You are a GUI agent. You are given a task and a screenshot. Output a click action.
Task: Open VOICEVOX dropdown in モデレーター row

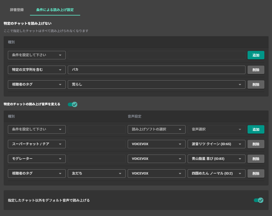156,159
